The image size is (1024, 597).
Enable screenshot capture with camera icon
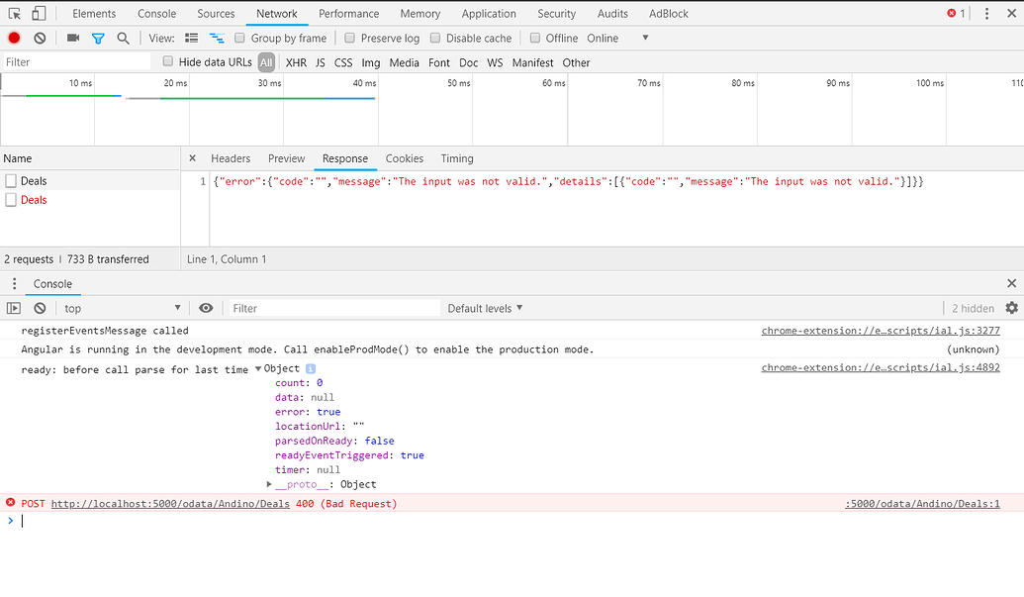pyautogui.click(x=72, y=38)
